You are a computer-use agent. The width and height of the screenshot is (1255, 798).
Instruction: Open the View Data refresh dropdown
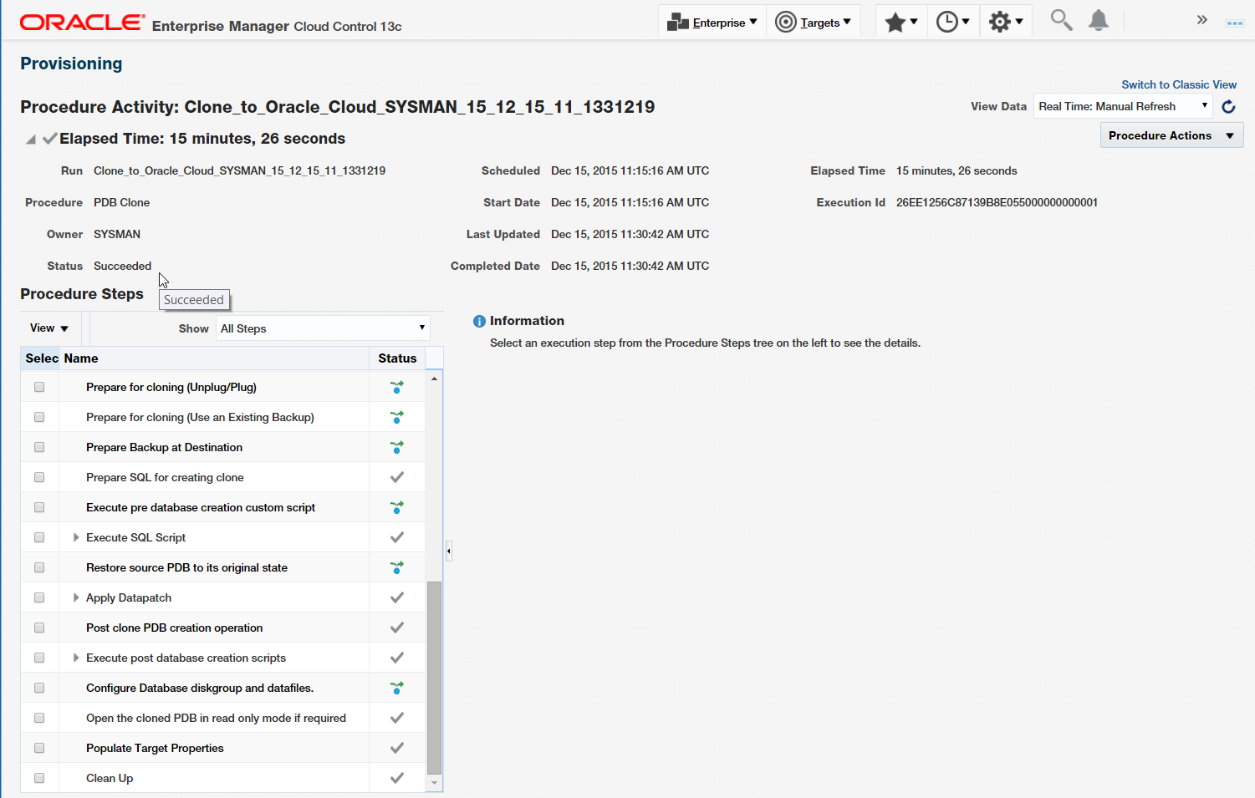(1123, 106)
